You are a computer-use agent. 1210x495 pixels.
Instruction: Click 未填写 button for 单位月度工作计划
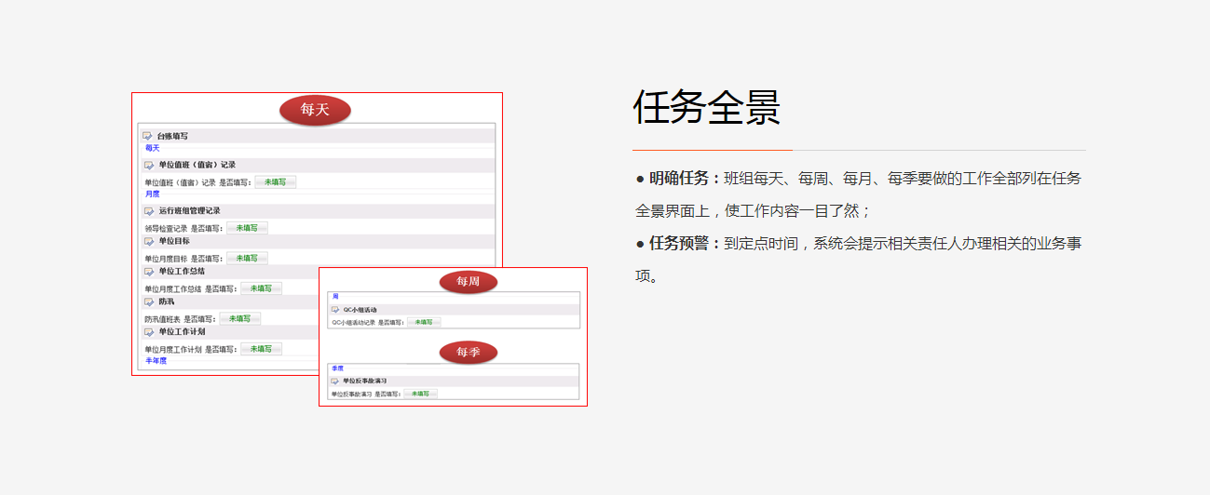pos(261,349)
